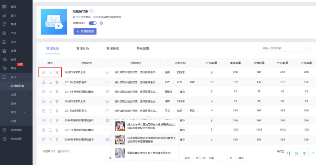Click the link icon beside function status switch
The height and width of the screenshot is (165, 321).
pyautogui.click(x=101, y=23)
